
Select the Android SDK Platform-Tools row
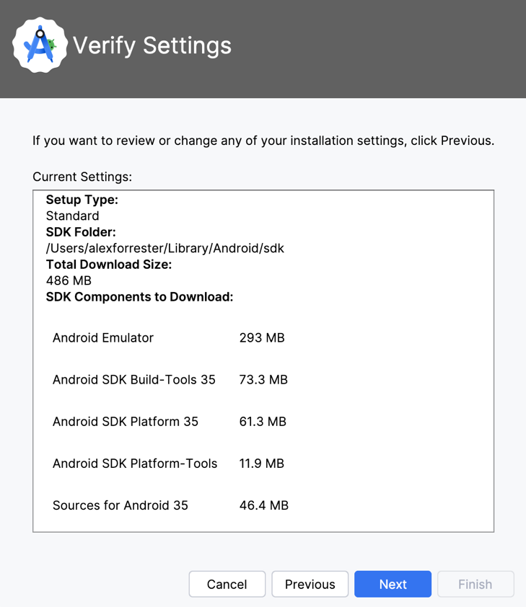[135, 464]
